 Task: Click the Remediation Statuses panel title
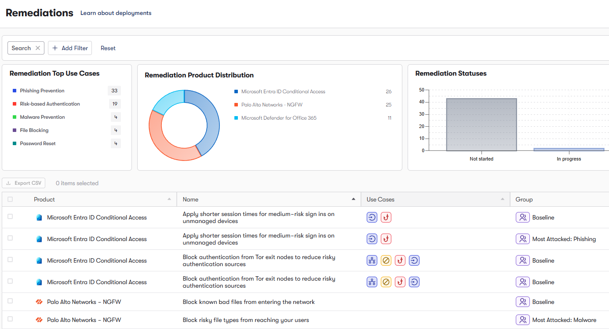[451, 73]
